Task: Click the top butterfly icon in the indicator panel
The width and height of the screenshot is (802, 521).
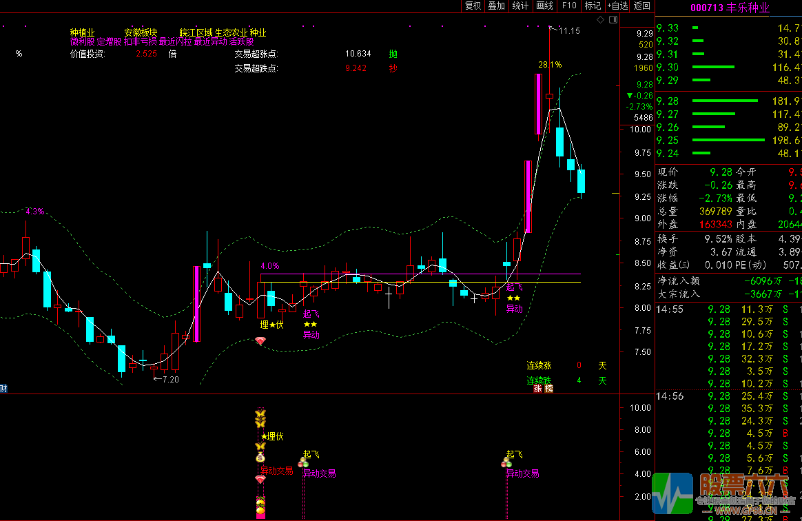Action: (260, 414)
